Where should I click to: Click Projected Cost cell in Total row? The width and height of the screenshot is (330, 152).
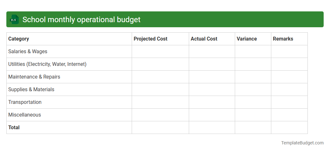point(160,127)
